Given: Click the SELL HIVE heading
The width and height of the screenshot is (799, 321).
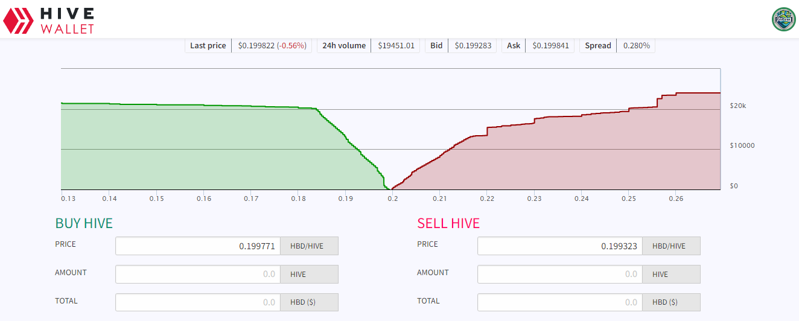Looking at the screenshot, I should tap(448, 223).
